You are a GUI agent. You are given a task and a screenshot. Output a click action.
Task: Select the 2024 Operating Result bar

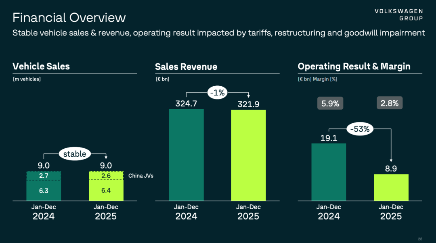click(329, 172)
